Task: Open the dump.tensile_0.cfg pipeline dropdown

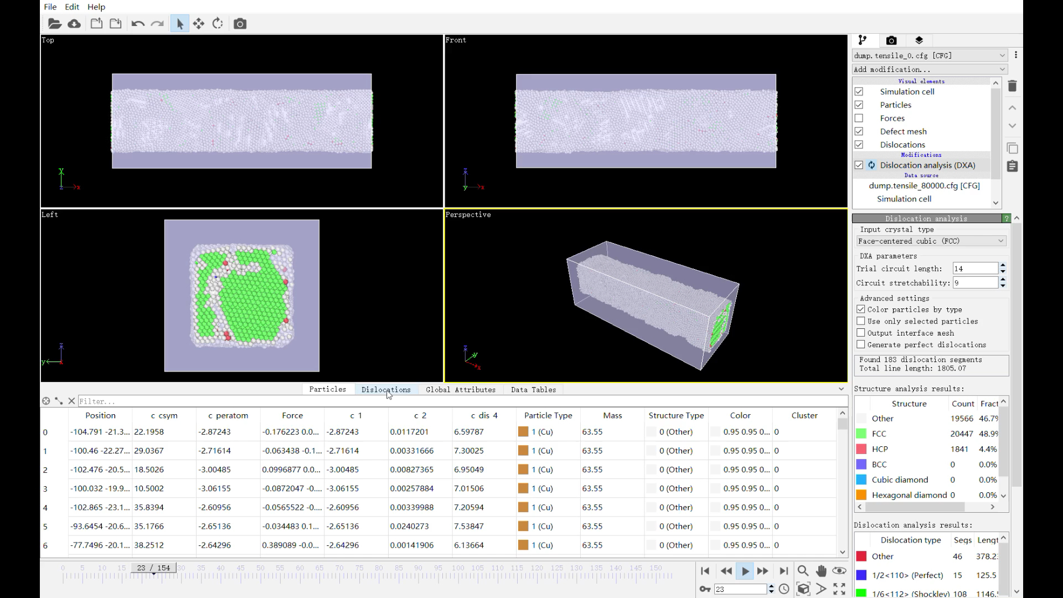Action: [x=930, y=55]
